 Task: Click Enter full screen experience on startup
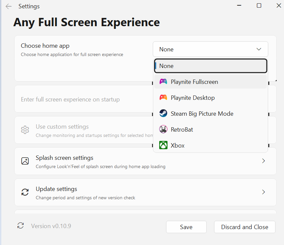(70, 99)
